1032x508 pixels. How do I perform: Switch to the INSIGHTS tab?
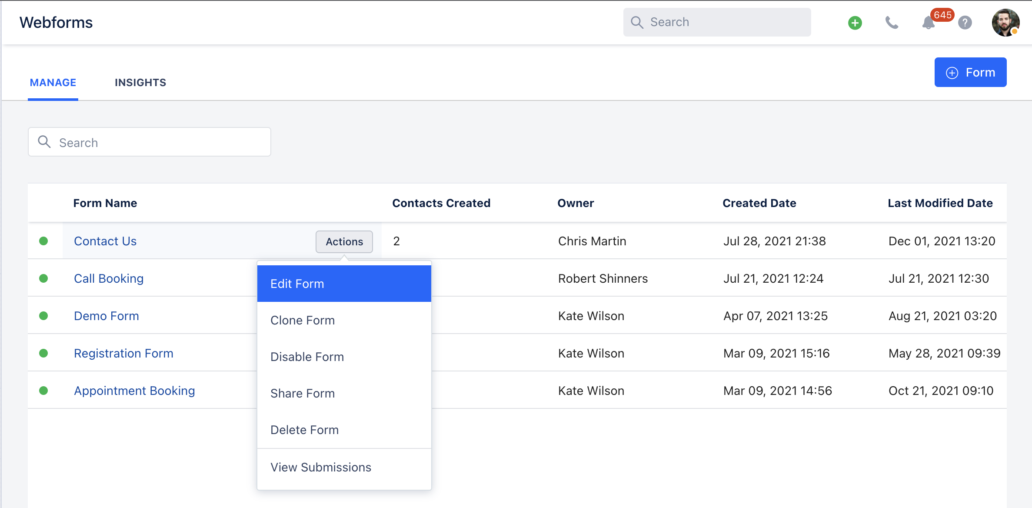[x=140, y=83]
